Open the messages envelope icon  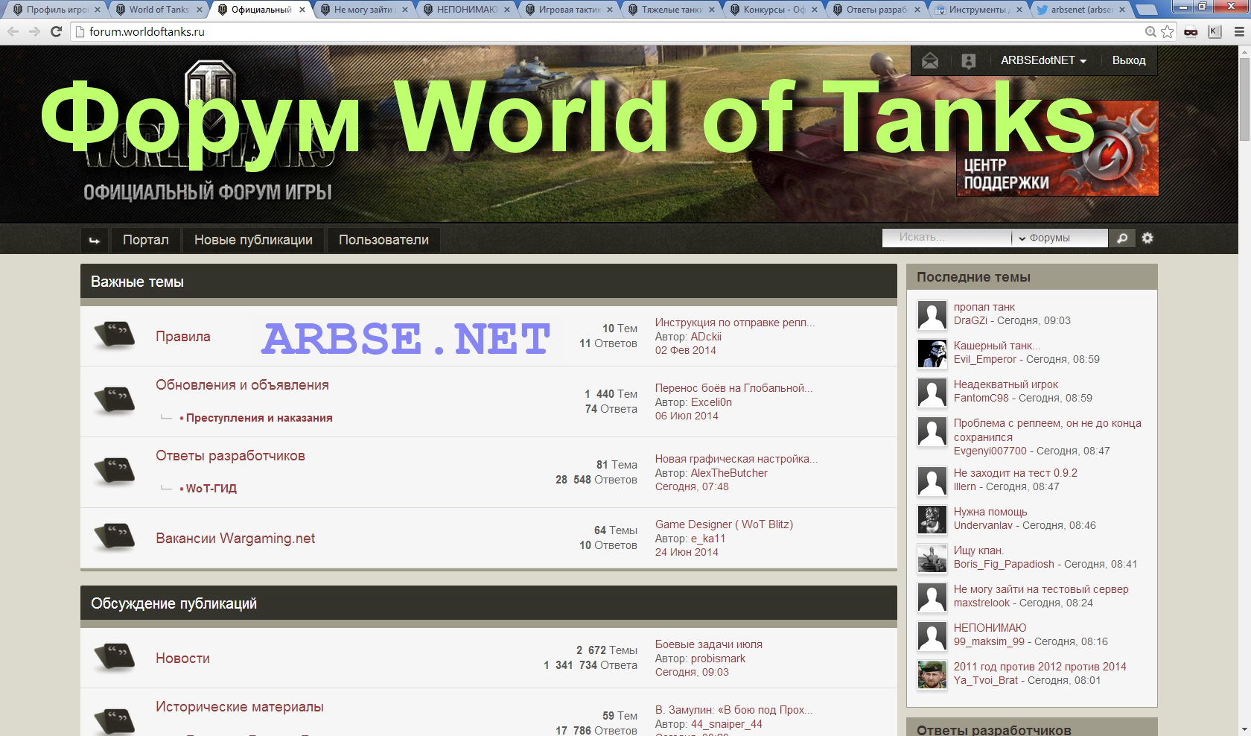[930, 60]
